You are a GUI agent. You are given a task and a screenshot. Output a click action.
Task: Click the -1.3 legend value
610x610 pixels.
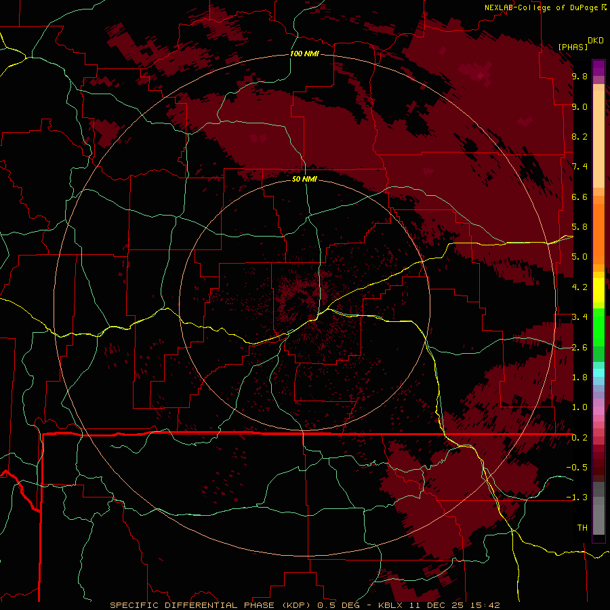(577, 497)
